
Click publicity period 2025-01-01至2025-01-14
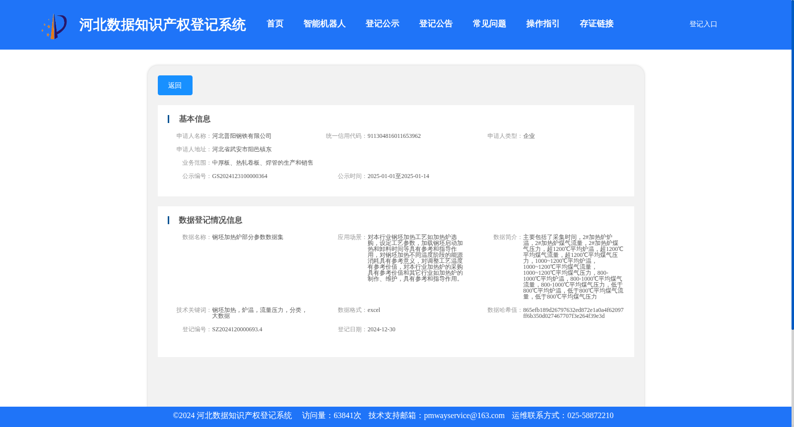[x=398, y=176]
